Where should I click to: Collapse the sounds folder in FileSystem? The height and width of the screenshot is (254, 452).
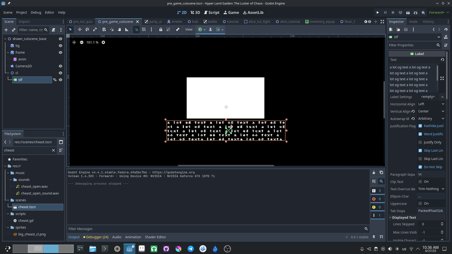[11, 180]
